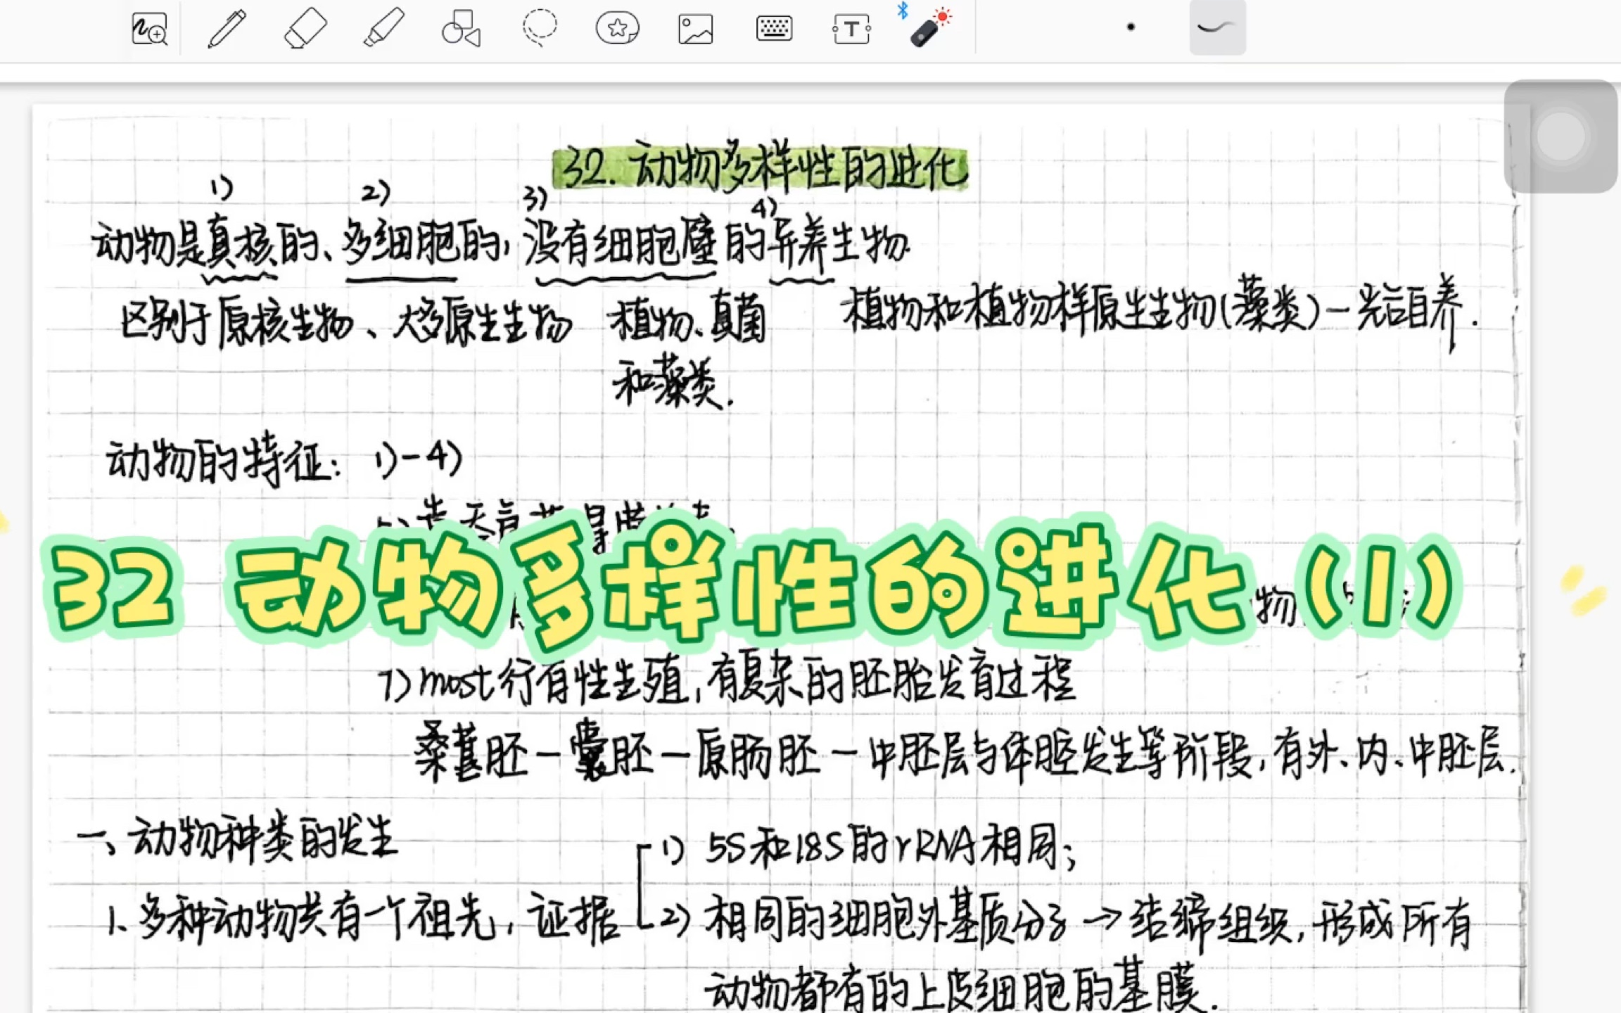Select the Keyboard typing tool
The image size is (1621, 1013).
(x=774, y=29)
